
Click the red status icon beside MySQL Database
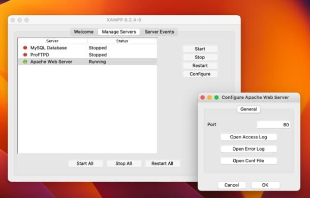[x=25, y=48]
